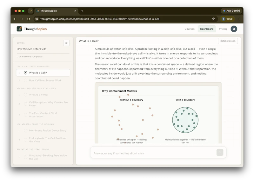Click the course progress bar
Screen dimensions: 254x181
[x=43, y=53]
